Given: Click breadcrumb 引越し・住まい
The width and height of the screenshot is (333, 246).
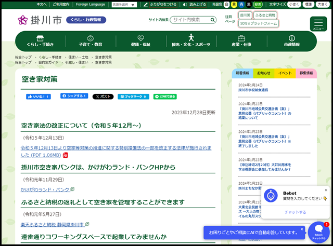Looking at the screenshot, I should tap(76, 62).
